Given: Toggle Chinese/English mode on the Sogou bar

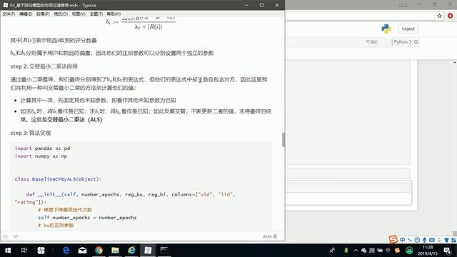Looking at the screenshot, I should coord(403,240).
